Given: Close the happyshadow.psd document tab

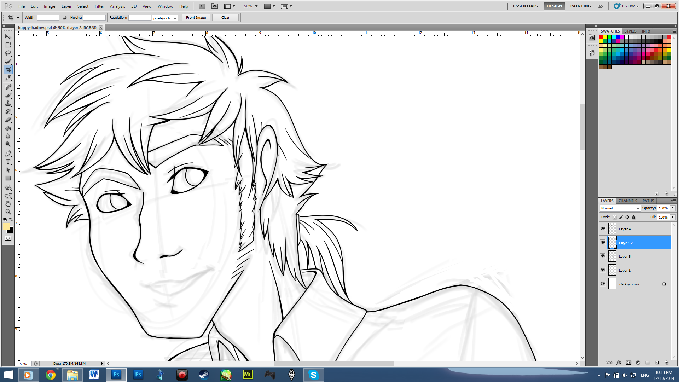Looking at the screenshot, I should (101, 28).
